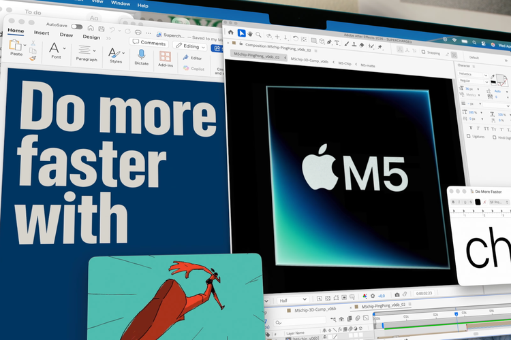The image size is (511, 340).
Task: Toggle Bold in Do More Faster window
Action: point(453,202)
